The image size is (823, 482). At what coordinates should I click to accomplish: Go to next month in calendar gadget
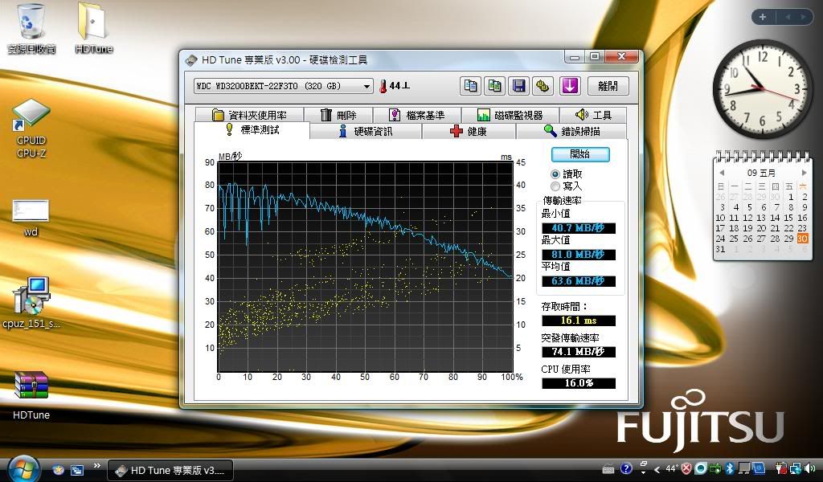click(x=804, y=173)
